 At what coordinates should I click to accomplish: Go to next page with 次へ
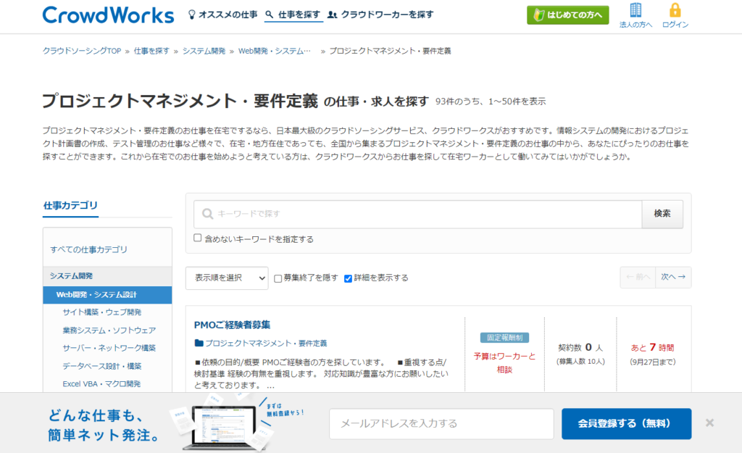(672, 277)
